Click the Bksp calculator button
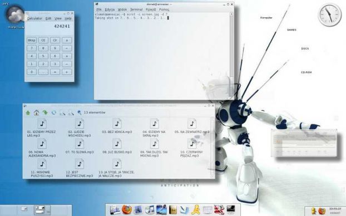The width and height of the screenshot is (346, 216). 32,40
